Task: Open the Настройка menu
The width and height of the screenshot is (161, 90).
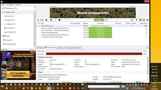Action: 10,5
